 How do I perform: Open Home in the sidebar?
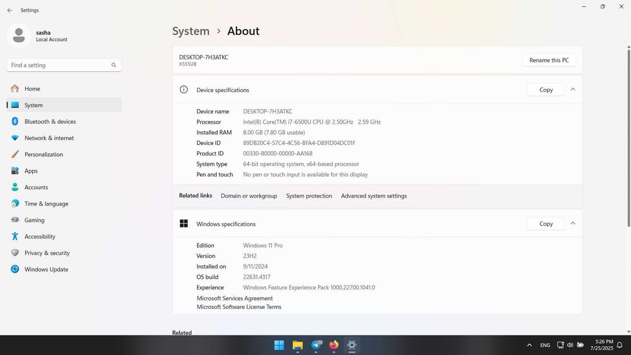point(64,88)
